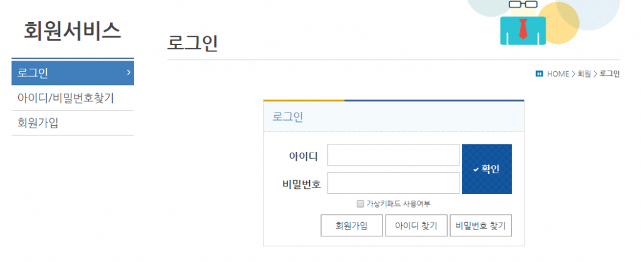Click the arrow on the 로그인 sidebar item
Viewport: 641px width, 262px height.
coord(128,73)
